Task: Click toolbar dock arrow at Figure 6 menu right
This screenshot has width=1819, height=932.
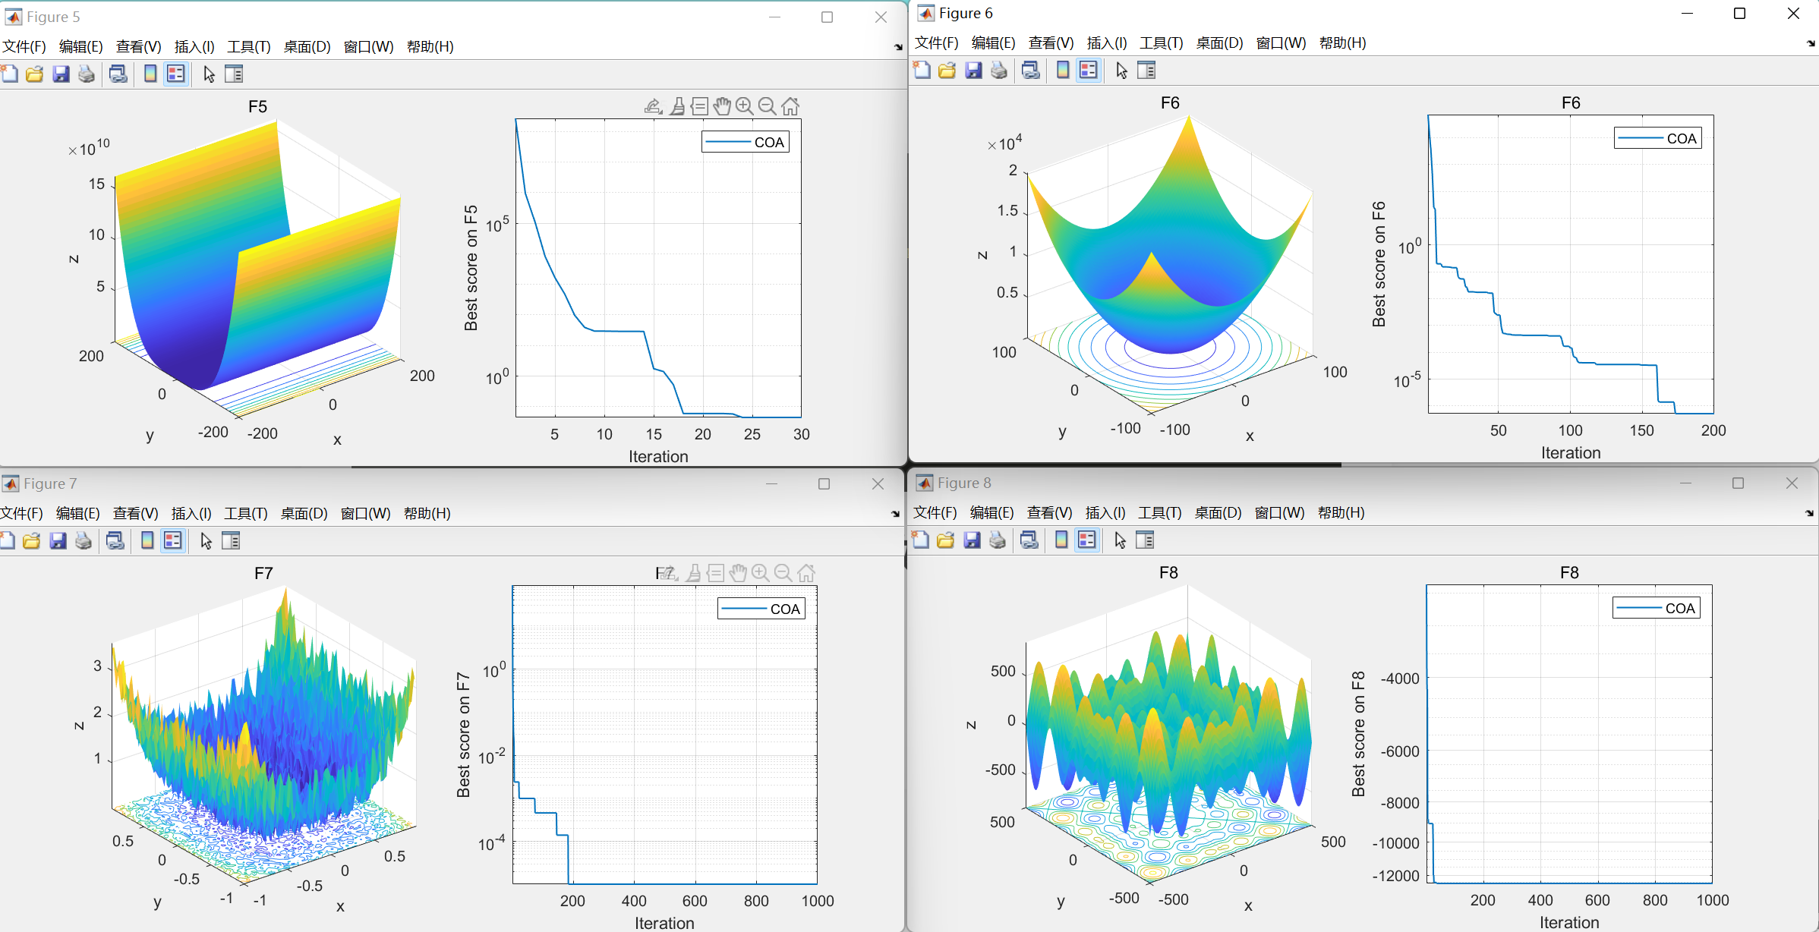Action: click(1810, 44)
